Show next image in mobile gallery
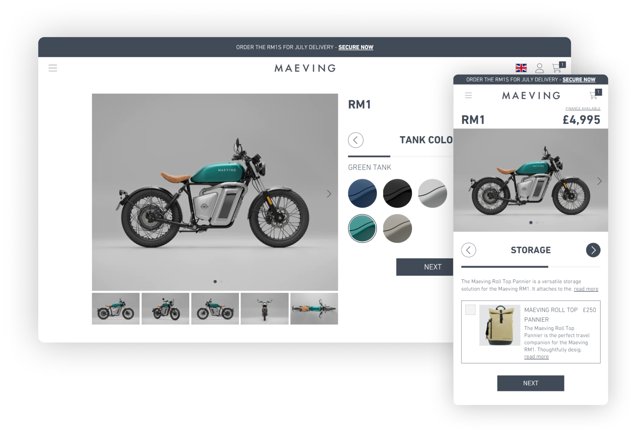 pyautogui.click(x=599, y=181)
